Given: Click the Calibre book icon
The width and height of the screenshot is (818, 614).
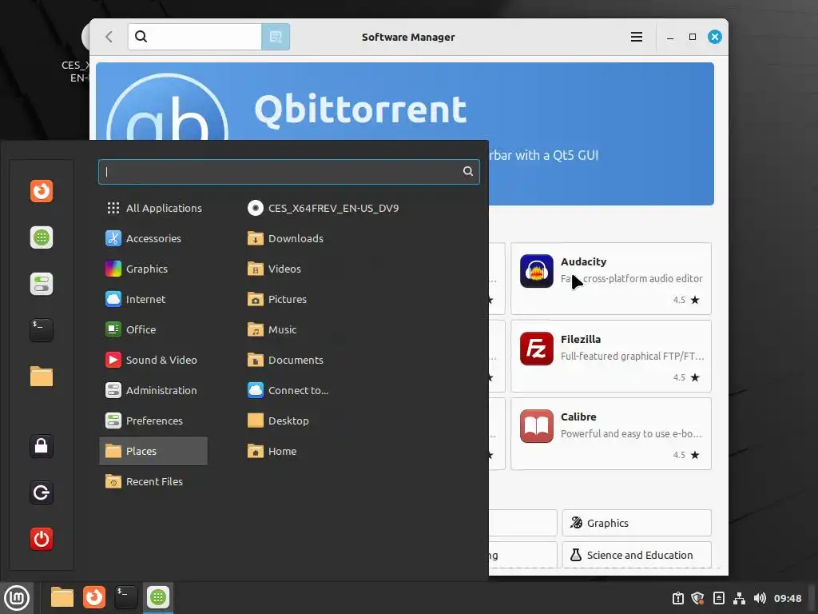Looking at the screenshot, I should click(536, 426).
